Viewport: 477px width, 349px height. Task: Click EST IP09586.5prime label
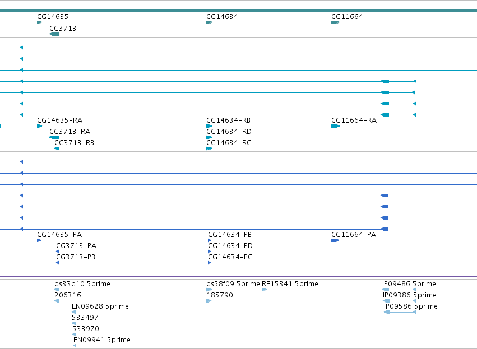pos(411,306)
